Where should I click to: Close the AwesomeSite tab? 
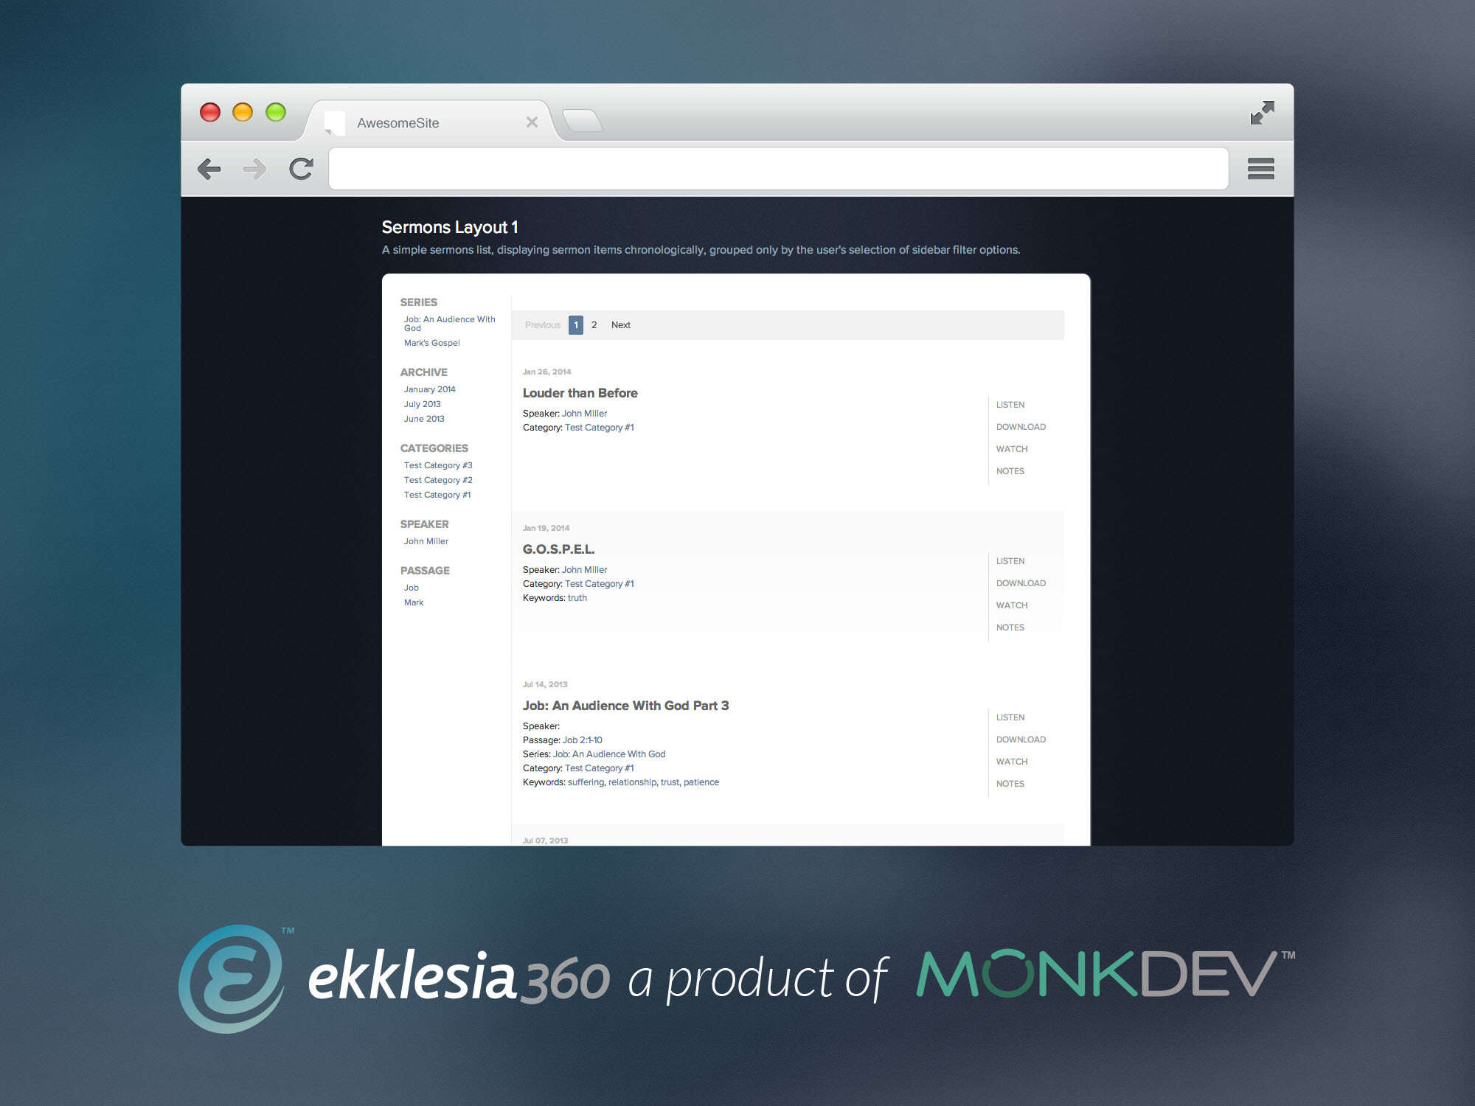(x=532, y=122)
